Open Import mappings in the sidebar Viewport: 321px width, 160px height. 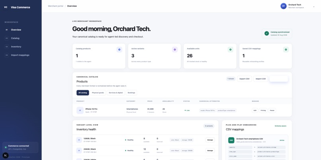[x=20, y=55]
